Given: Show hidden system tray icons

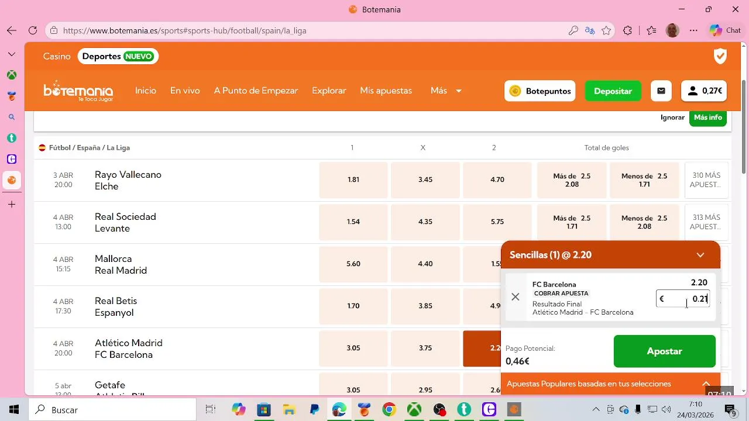Looking at the screenshot, I should point(596,410).
